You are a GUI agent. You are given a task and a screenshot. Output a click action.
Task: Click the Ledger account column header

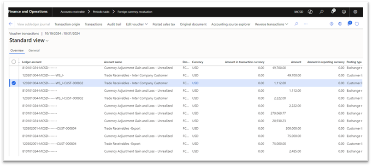(31, 62)
